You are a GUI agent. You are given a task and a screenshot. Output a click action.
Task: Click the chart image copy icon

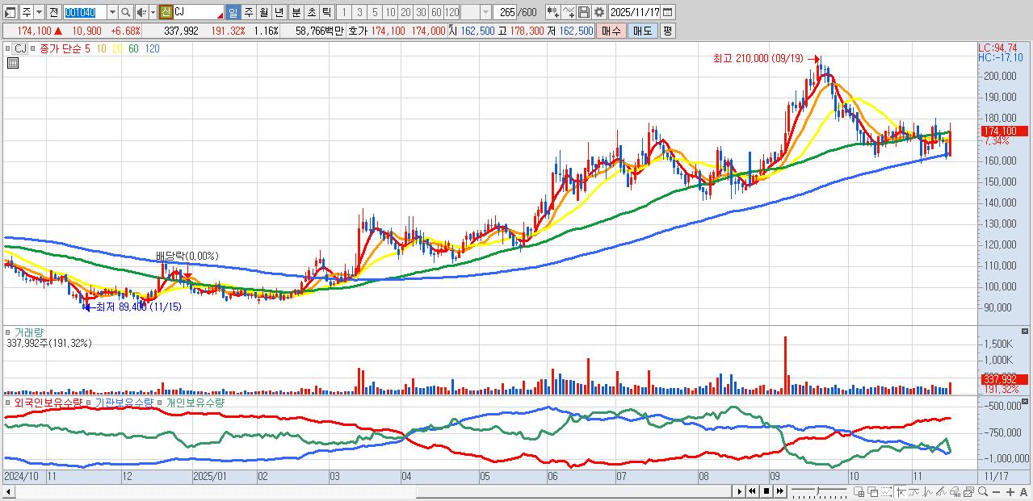click(x=968, y=491)
